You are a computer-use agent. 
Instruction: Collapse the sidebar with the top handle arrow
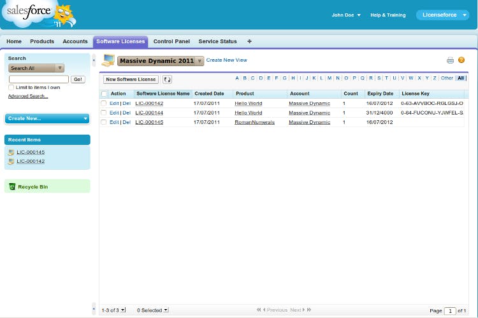pos(94,60)
